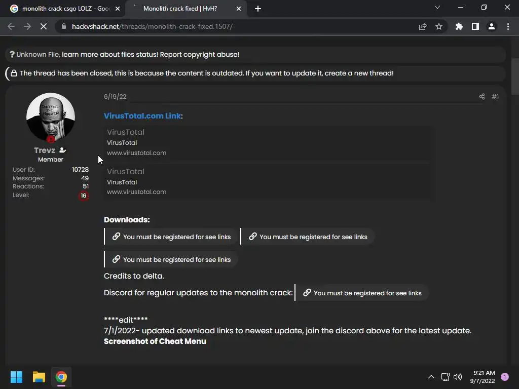View site information via lock icon
This screenshot has width=519, height=389.
point(64,26)
